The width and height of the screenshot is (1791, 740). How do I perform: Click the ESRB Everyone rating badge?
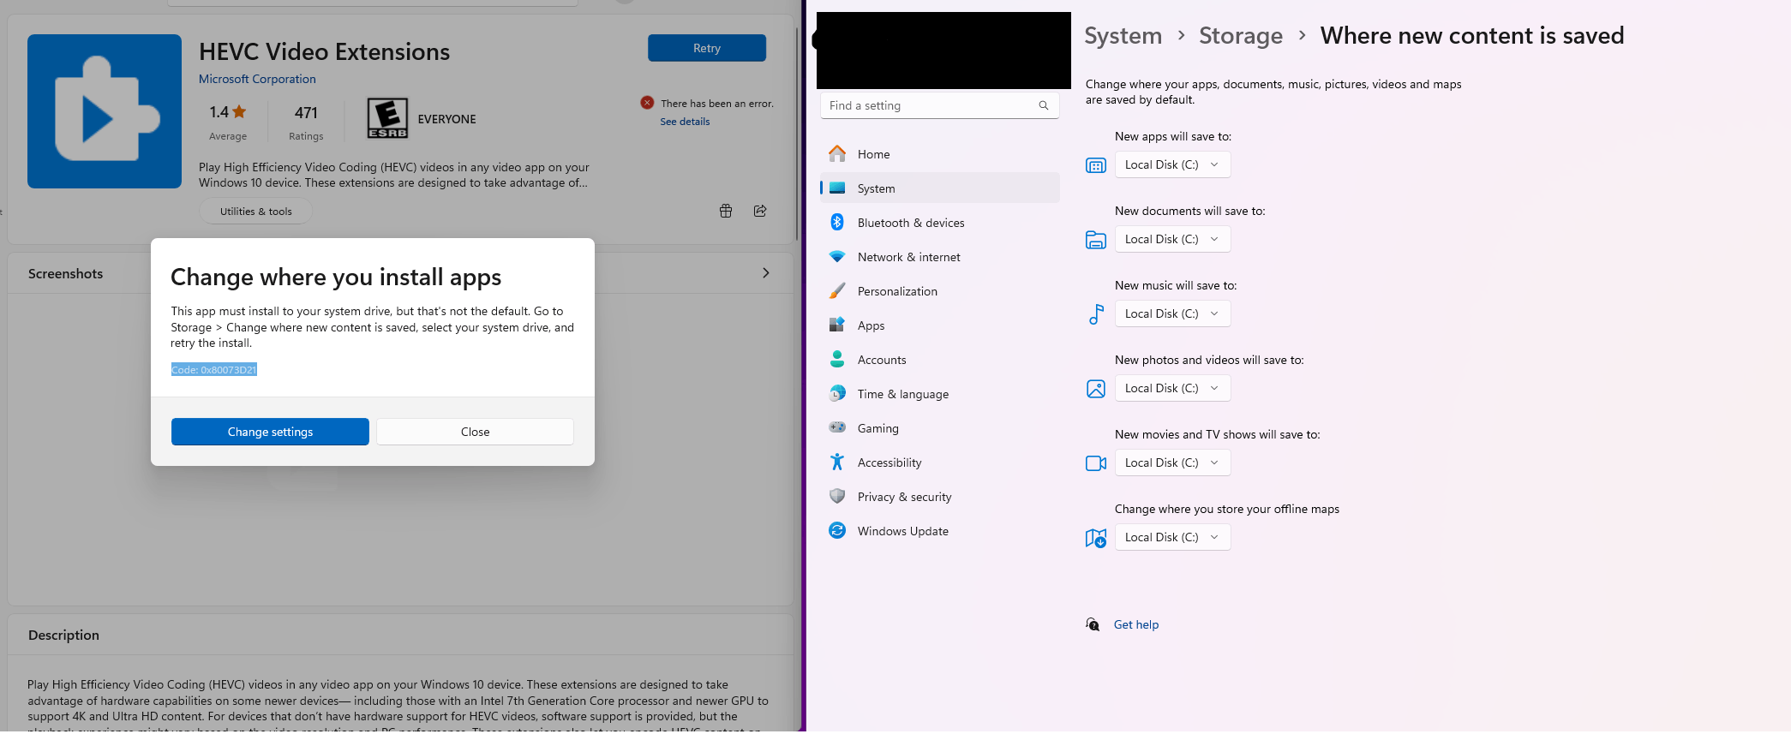point(387,118)
